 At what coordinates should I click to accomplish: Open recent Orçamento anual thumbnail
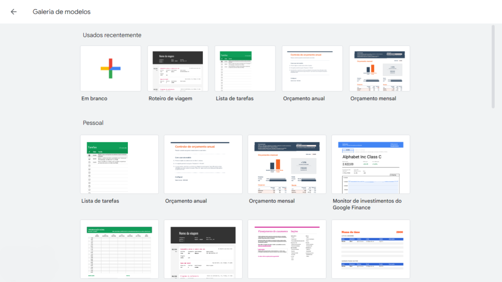(312, 69)
